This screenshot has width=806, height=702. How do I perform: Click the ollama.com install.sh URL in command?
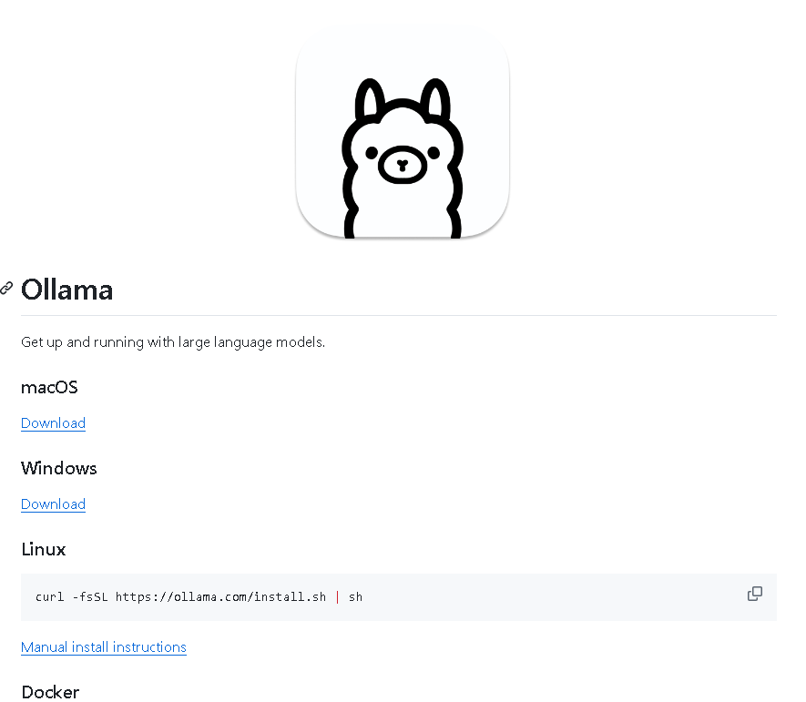[220, 597]
